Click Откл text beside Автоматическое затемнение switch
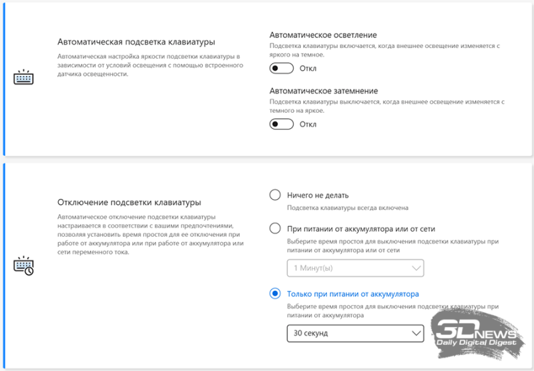The image size is (534, 371). click(308, 124)
